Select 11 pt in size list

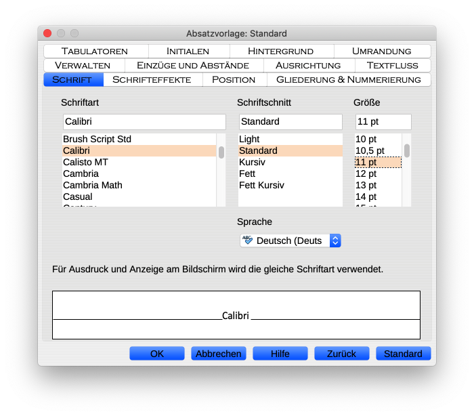378,162
